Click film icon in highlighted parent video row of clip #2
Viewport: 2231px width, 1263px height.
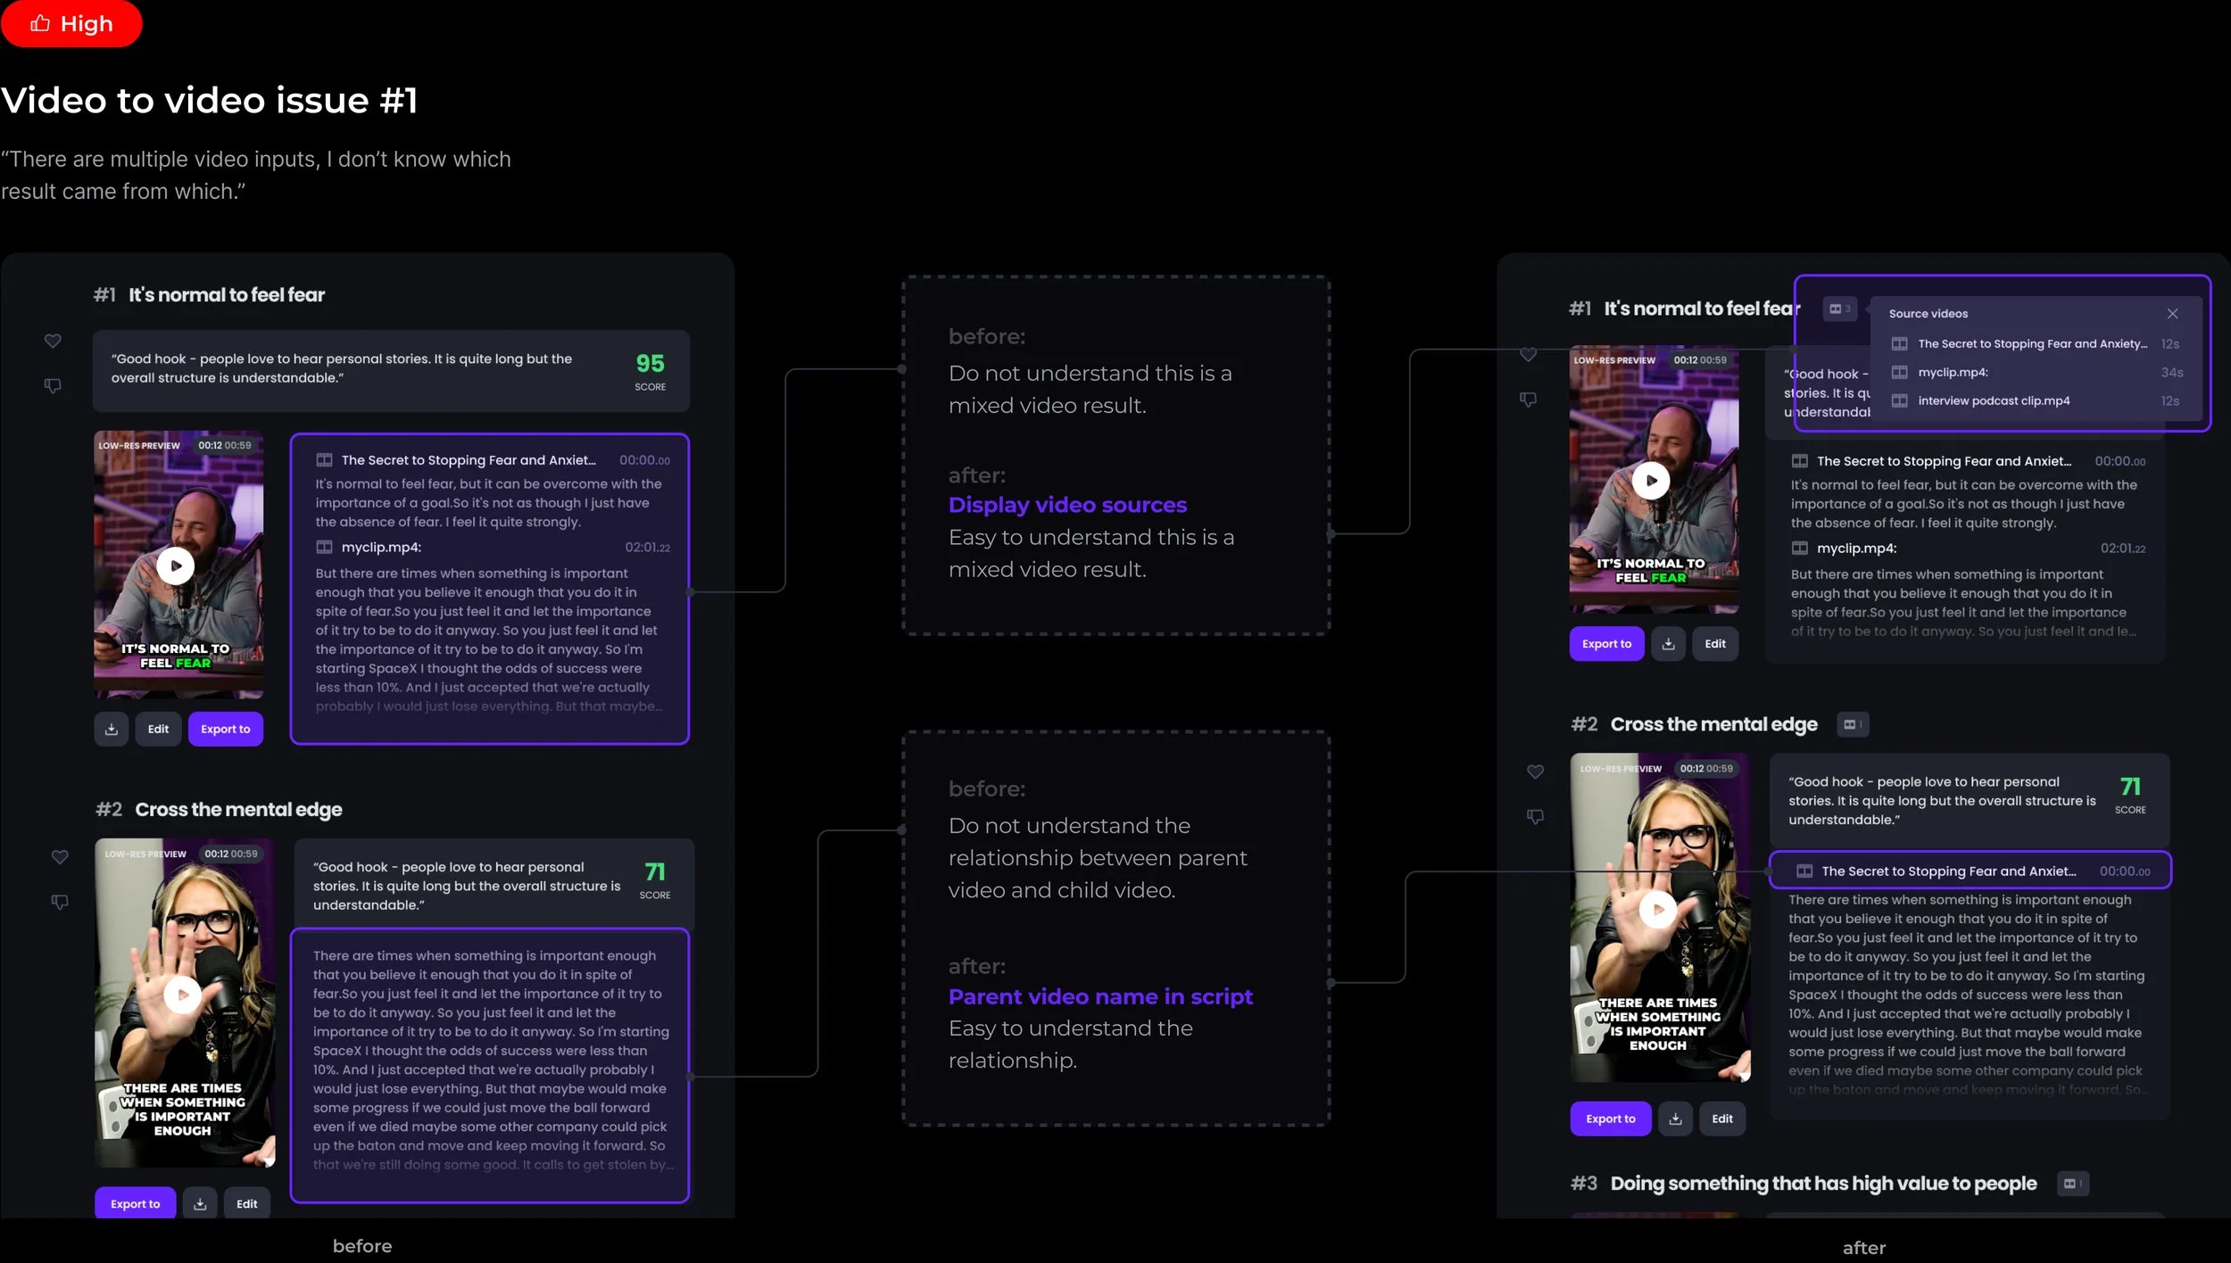[1804, 871]
